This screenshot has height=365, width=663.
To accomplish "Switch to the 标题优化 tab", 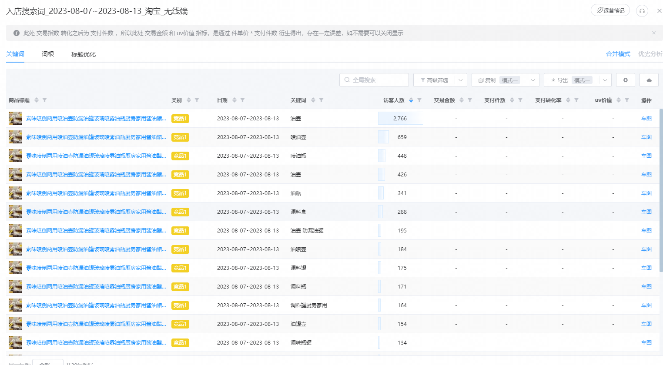I will point(83,54).
